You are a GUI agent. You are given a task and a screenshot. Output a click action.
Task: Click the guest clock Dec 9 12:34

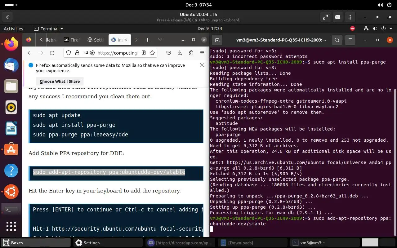click(x=210, y=29)
